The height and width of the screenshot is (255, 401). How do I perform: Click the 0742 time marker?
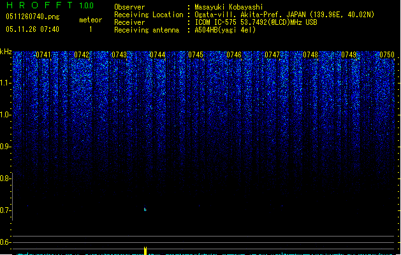click(82, 55)
